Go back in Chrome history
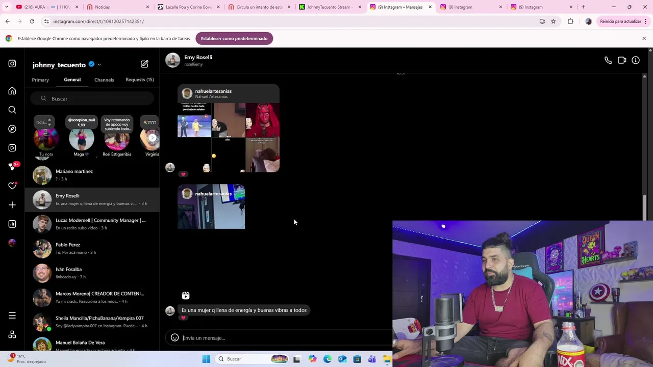 [x=7, y=21]
